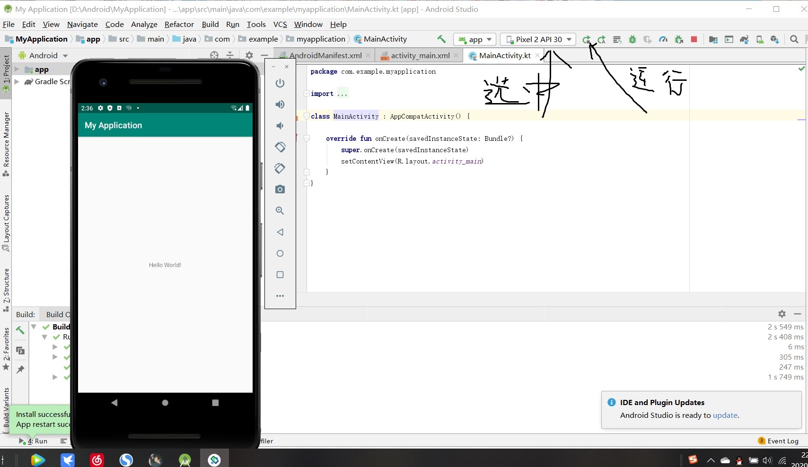Screen dimensions: 808x467
Task: Open the Analyze menu
Action: pos(144,24)
